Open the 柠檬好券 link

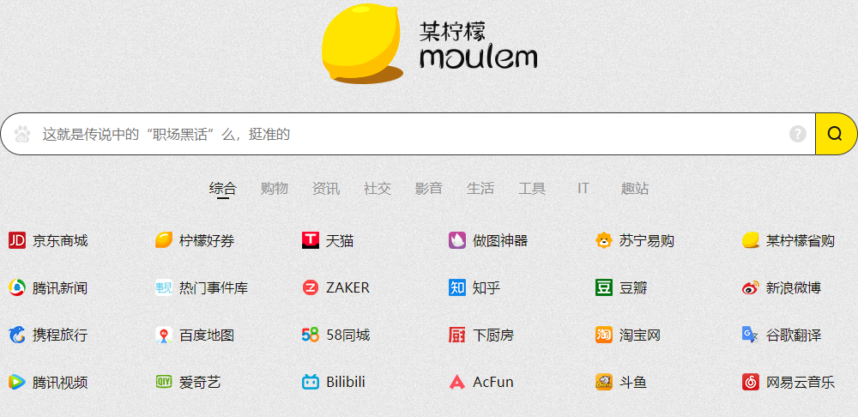207,240
